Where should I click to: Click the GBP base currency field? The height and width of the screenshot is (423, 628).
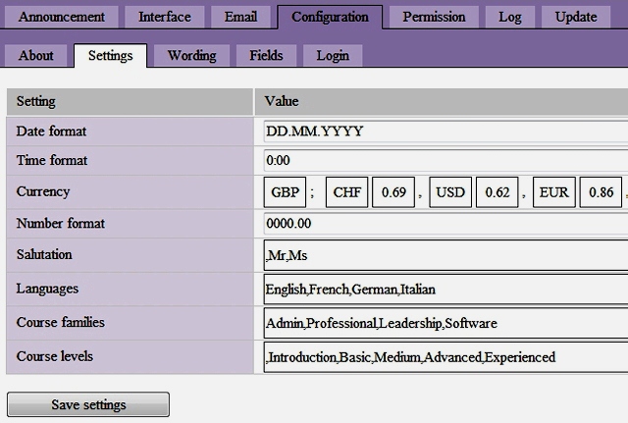(x=286, y=192)
